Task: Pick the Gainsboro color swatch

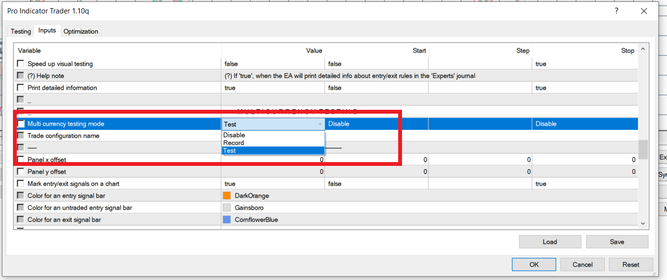Action: pos(227,208)
